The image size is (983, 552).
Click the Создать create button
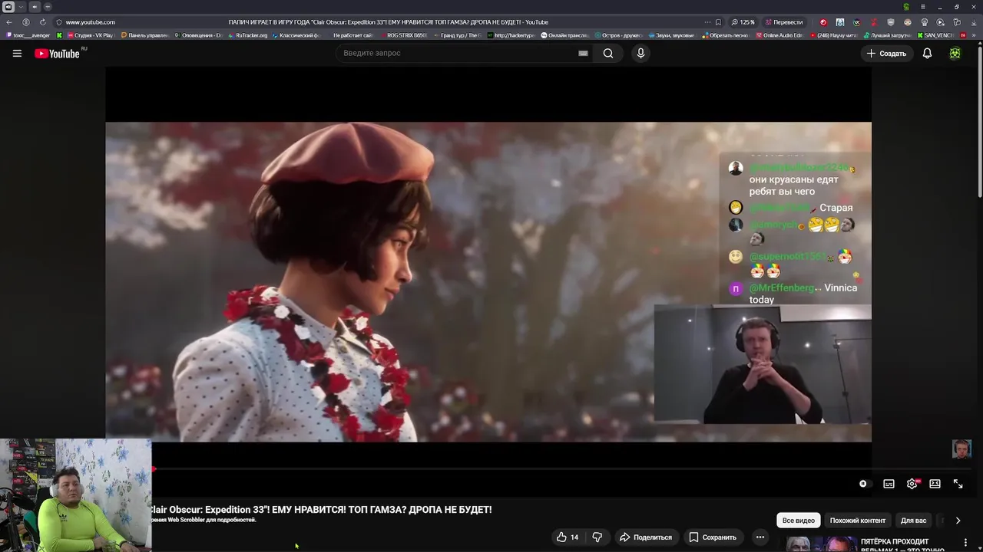(886, 54)
